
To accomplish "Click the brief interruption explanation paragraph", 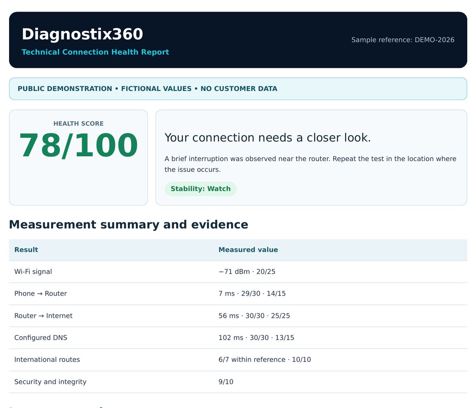I will click(311, 164).
